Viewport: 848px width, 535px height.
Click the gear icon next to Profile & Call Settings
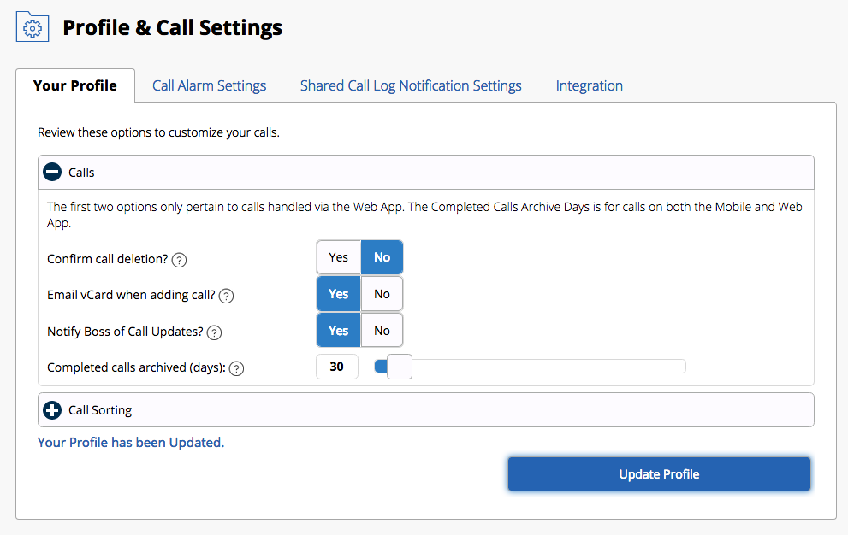[x=32, y=26]
